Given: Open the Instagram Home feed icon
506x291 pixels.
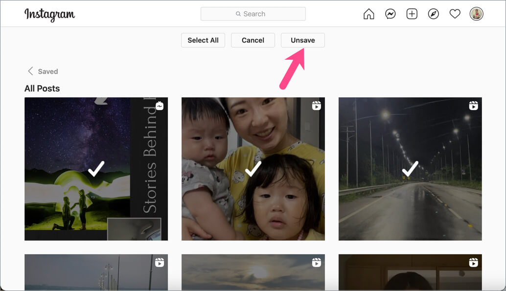Looking at the screenshot, I should pyautogui.click(x=368, y=14).
